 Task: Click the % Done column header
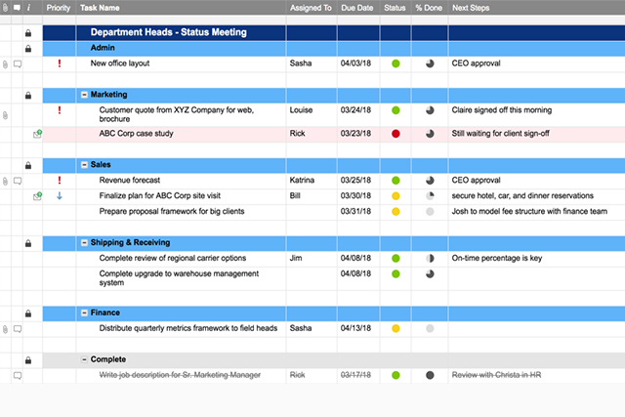[x=430, y=8]
